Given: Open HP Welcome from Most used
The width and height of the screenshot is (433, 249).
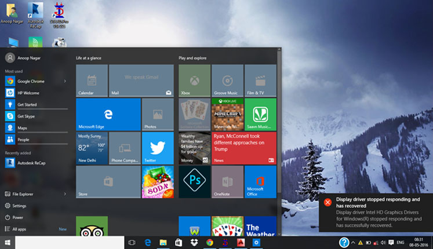Looking at the screenshot, I should pyautogui.click(x=36, y=93).
